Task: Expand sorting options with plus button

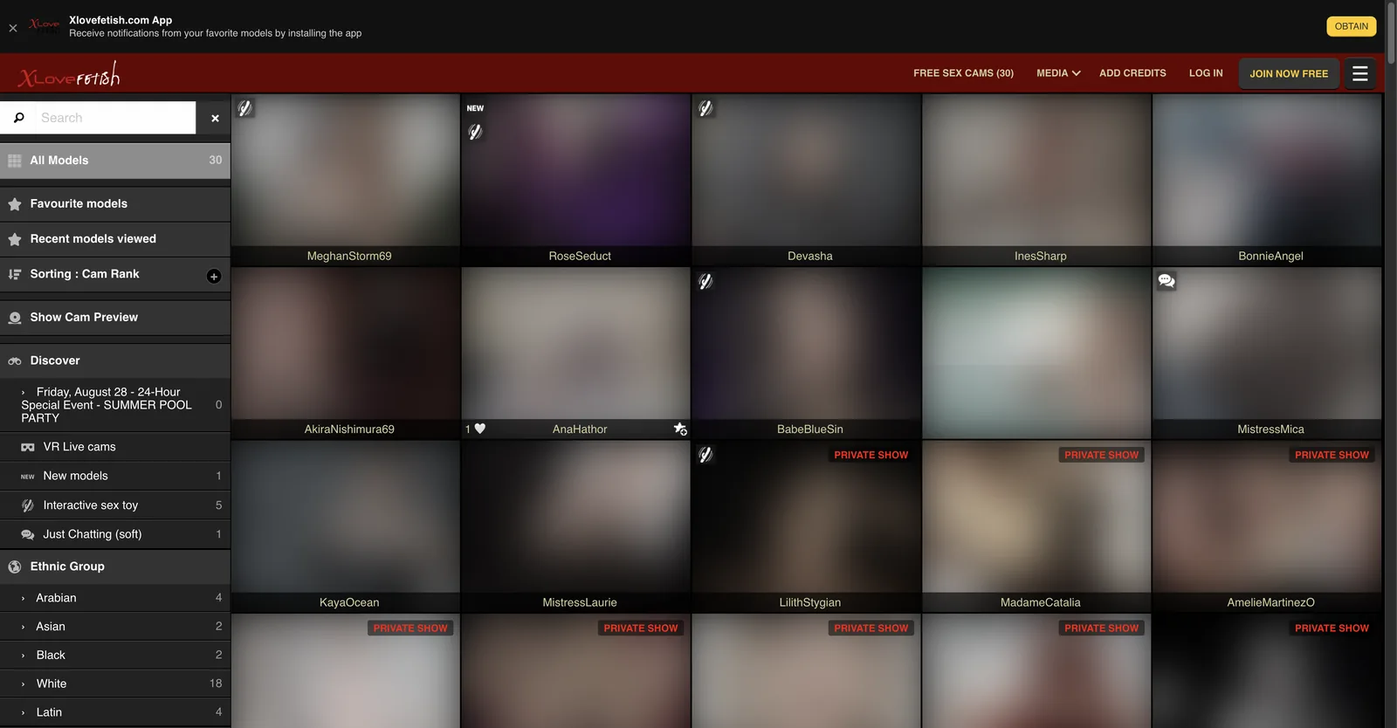Action: coord(214,277)
